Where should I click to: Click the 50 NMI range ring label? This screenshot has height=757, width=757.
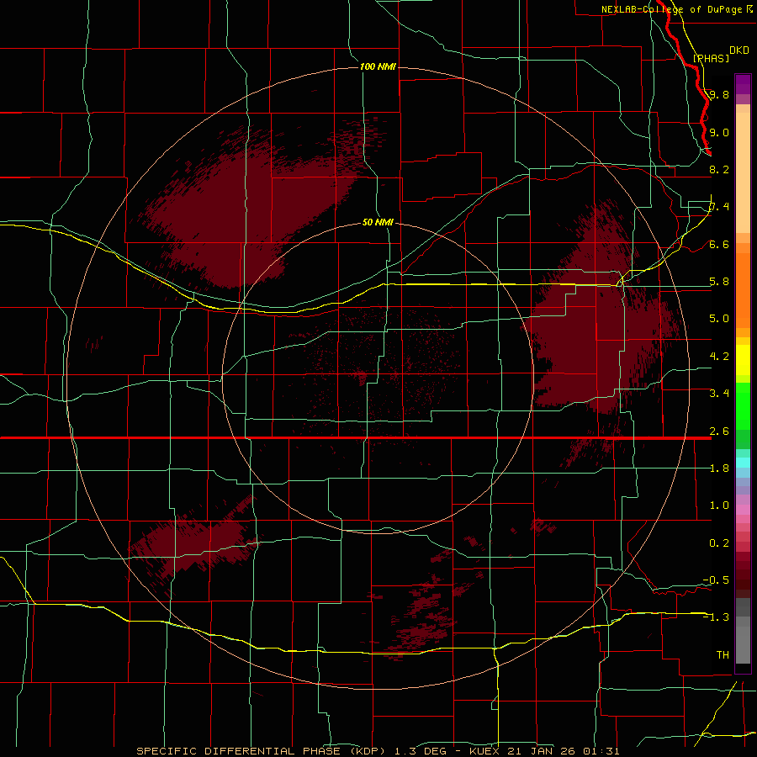pos(378,222)
